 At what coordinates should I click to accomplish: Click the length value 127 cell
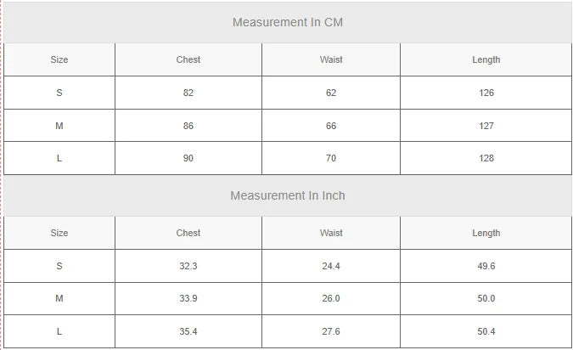point(486,126)
